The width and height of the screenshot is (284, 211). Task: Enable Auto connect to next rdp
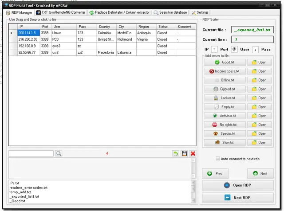coord(217,159)
